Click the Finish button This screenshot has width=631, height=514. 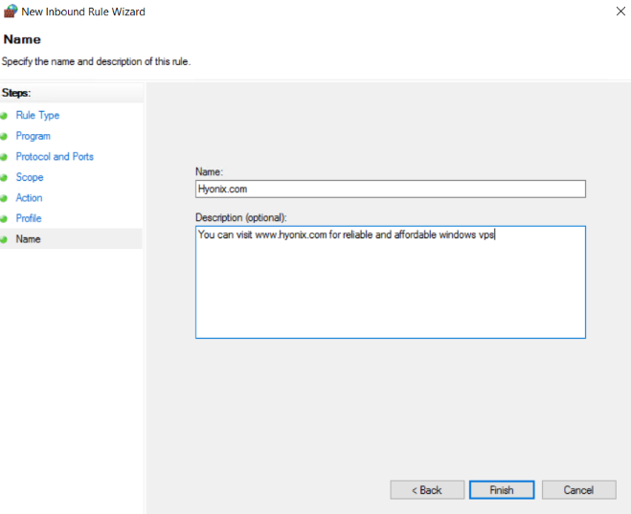click(x=502, y=490)
